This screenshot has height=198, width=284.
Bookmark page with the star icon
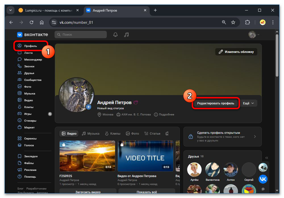[233, 22]
